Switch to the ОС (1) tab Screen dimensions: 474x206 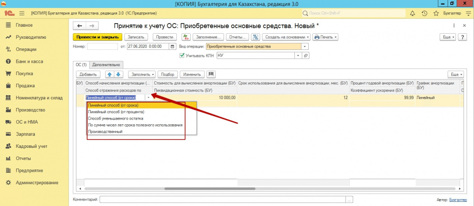pyautogui.click(x=81, y=65)
